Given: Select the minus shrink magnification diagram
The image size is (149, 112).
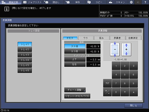Looking at the screenshot, I should pos(115,49).
